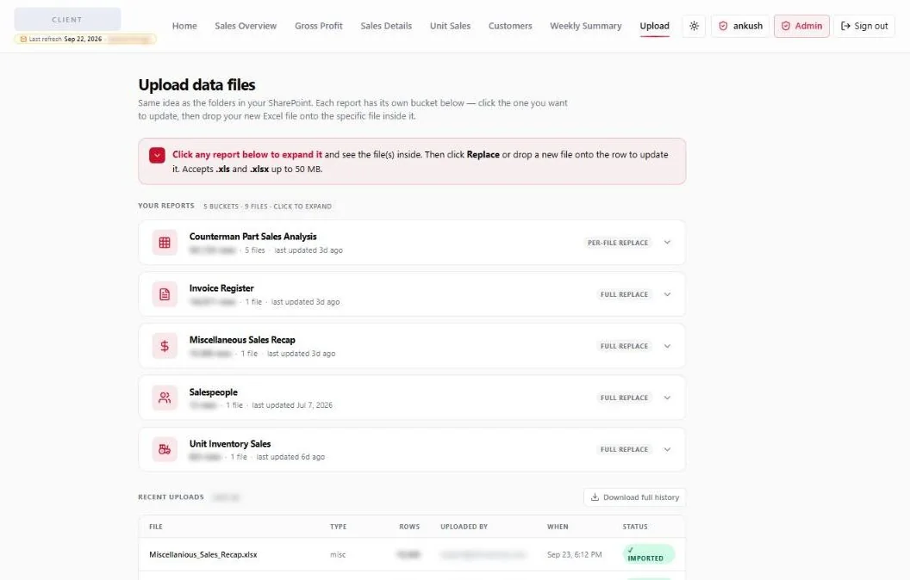Click the Unit Inventory Sales tractor icon
This screenshot has width=910, height=580.
165,450
